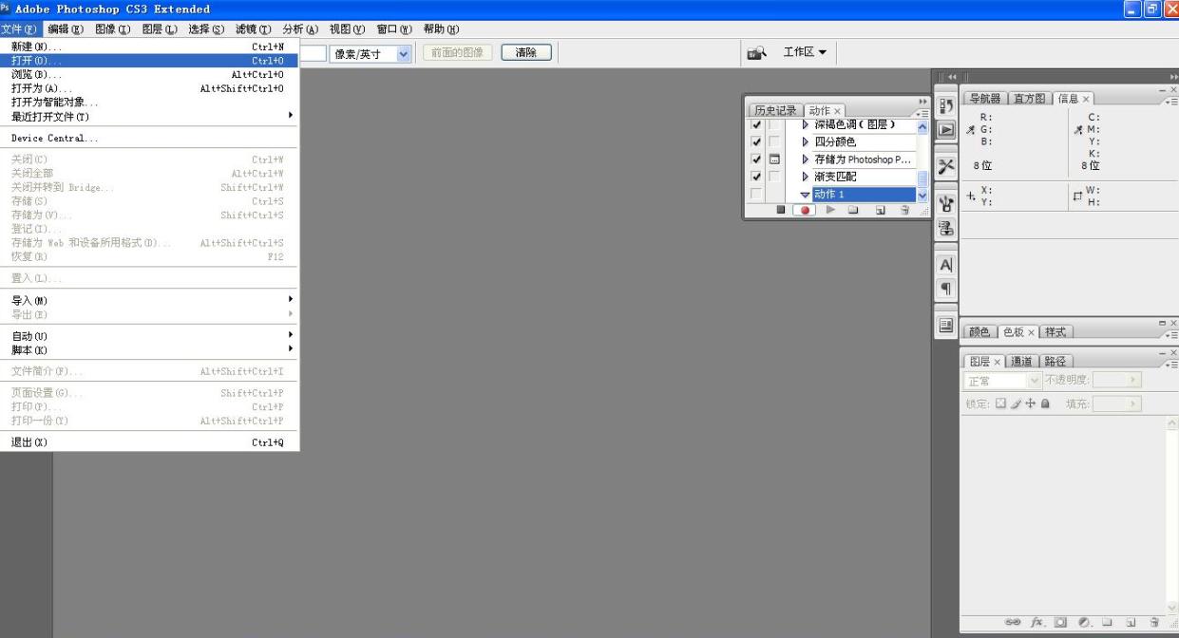The height and width of the screenshot is (638, 1179).
Task: Open the Character panel dock icon
Action: click(946, 264)
